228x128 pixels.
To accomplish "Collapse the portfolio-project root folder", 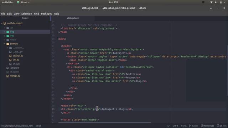I will [2, 23].
